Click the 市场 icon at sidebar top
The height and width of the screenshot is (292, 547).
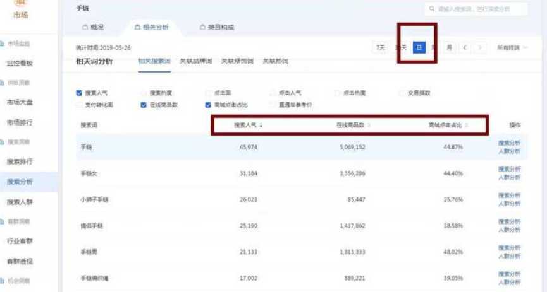[x=21, y=3]
